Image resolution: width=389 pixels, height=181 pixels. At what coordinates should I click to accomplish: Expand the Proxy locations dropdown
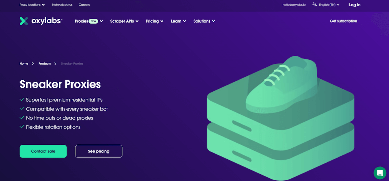point(32,5)
